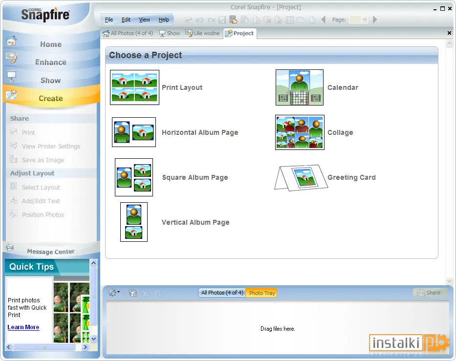Choose the Greeting Card thumbnail

301,177
